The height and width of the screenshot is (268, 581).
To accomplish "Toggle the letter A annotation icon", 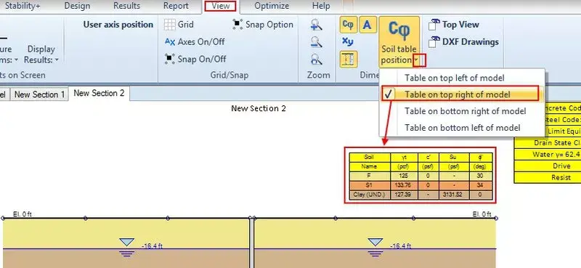I will 367,25.
